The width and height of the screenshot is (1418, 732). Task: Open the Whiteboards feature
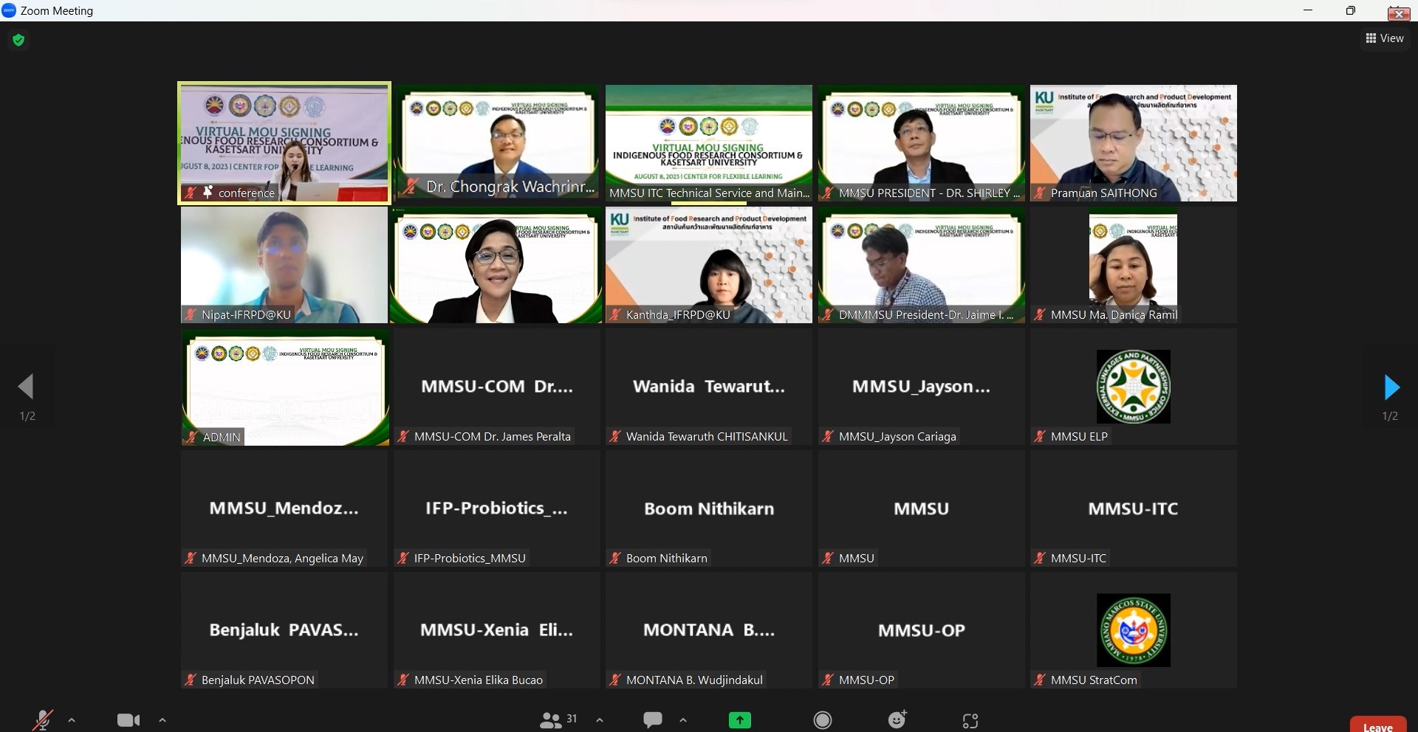(970, 720)
